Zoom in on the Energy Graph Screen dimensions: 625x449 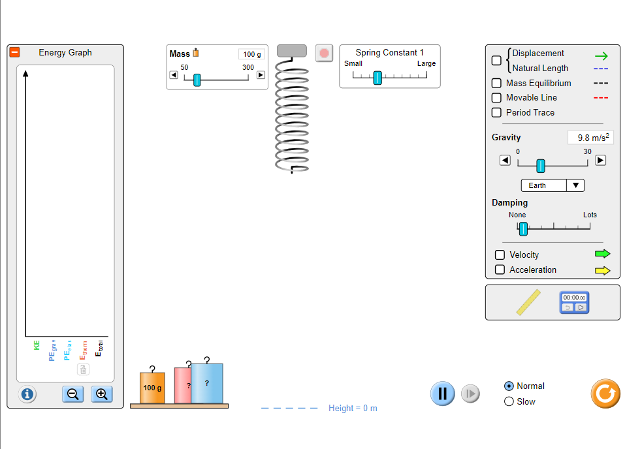[101, 394]
